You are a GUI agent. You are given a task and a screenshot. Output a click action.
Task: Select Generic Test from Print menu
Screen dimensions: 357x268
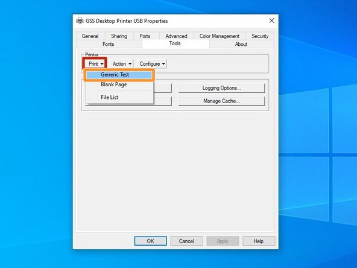(119, 75)
